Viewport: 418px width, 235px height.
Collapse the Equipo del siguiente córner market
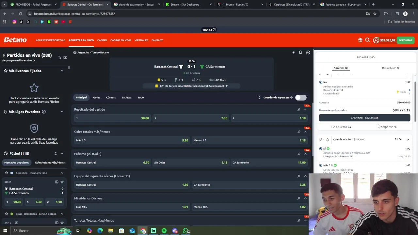click(x=305, y=176)
